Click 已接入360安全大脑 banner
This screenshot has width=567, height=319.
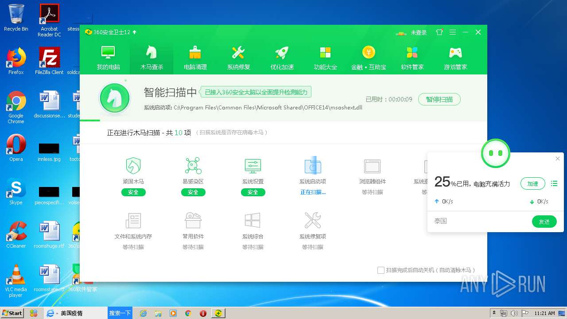point(256,92)
